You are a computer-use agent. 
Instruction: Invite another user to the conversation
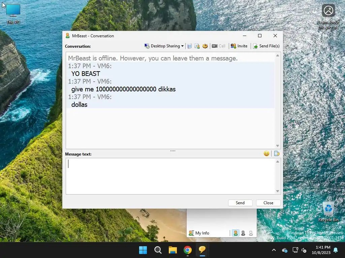pos(239,46)
